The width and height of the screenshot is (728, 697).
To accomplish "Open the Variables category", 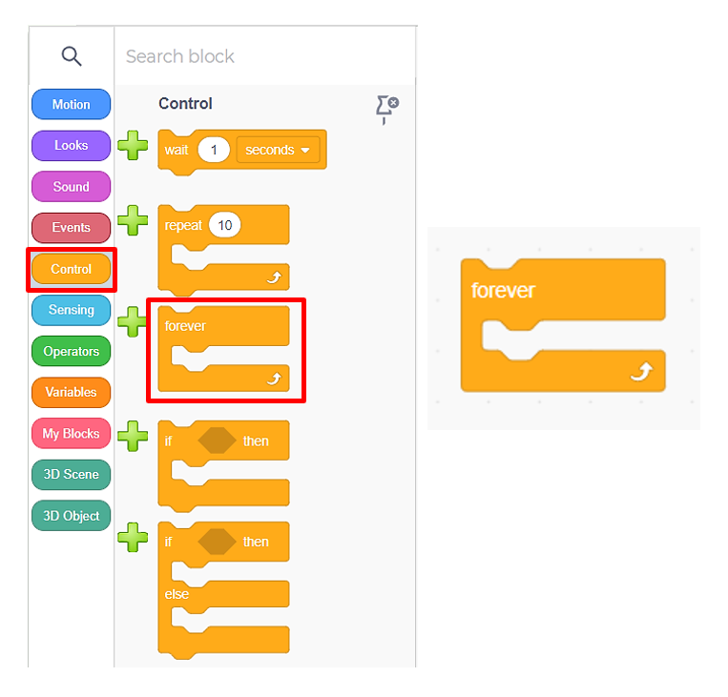I will [x=71, y=392].
